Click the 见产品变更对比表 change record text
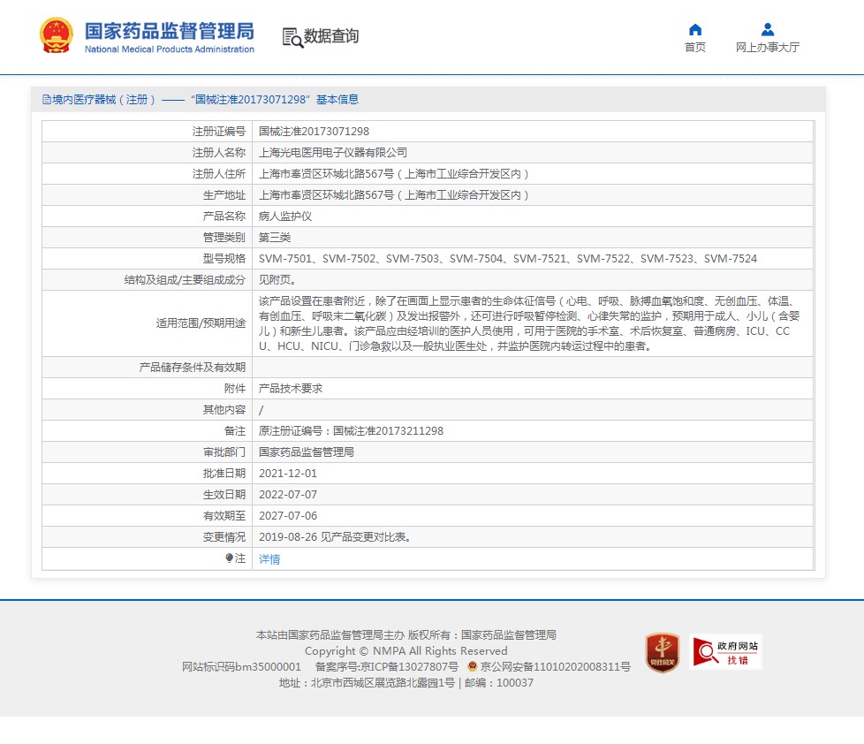 click(335, 537)
